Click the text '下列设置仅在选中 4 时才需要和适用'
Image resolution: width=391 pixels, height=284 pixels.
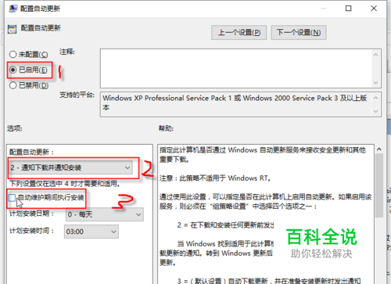(65, 184)
